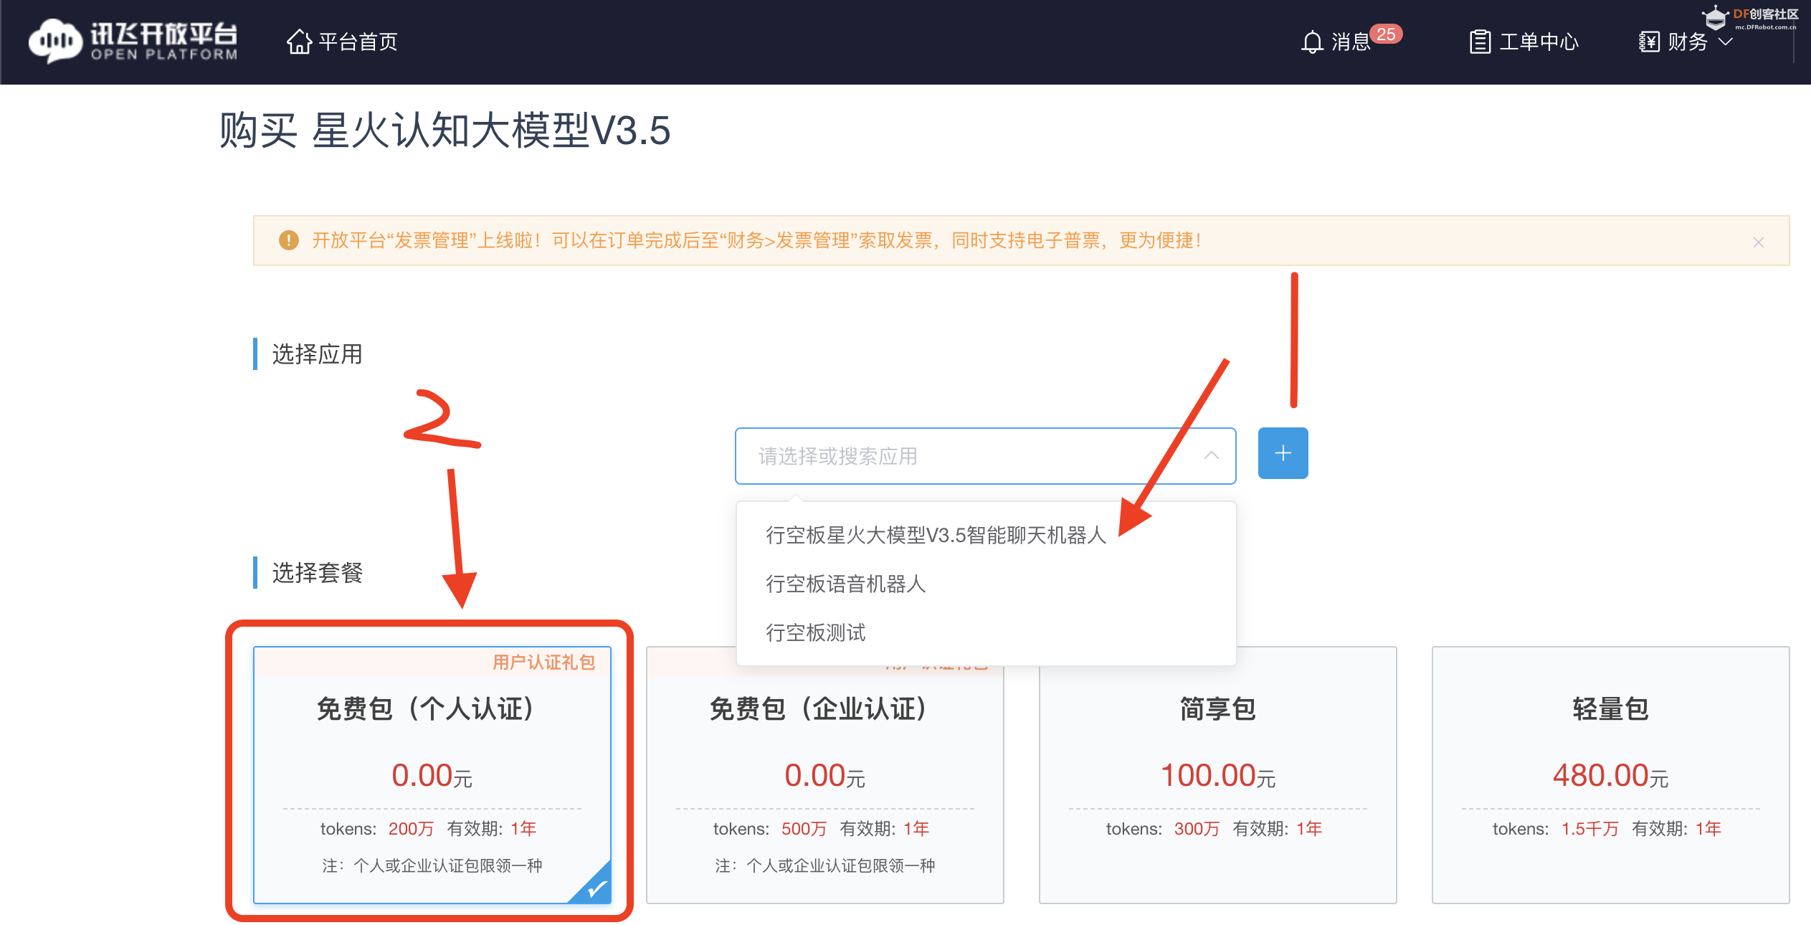Click the 选择应用 section heading

pos(317,354)
